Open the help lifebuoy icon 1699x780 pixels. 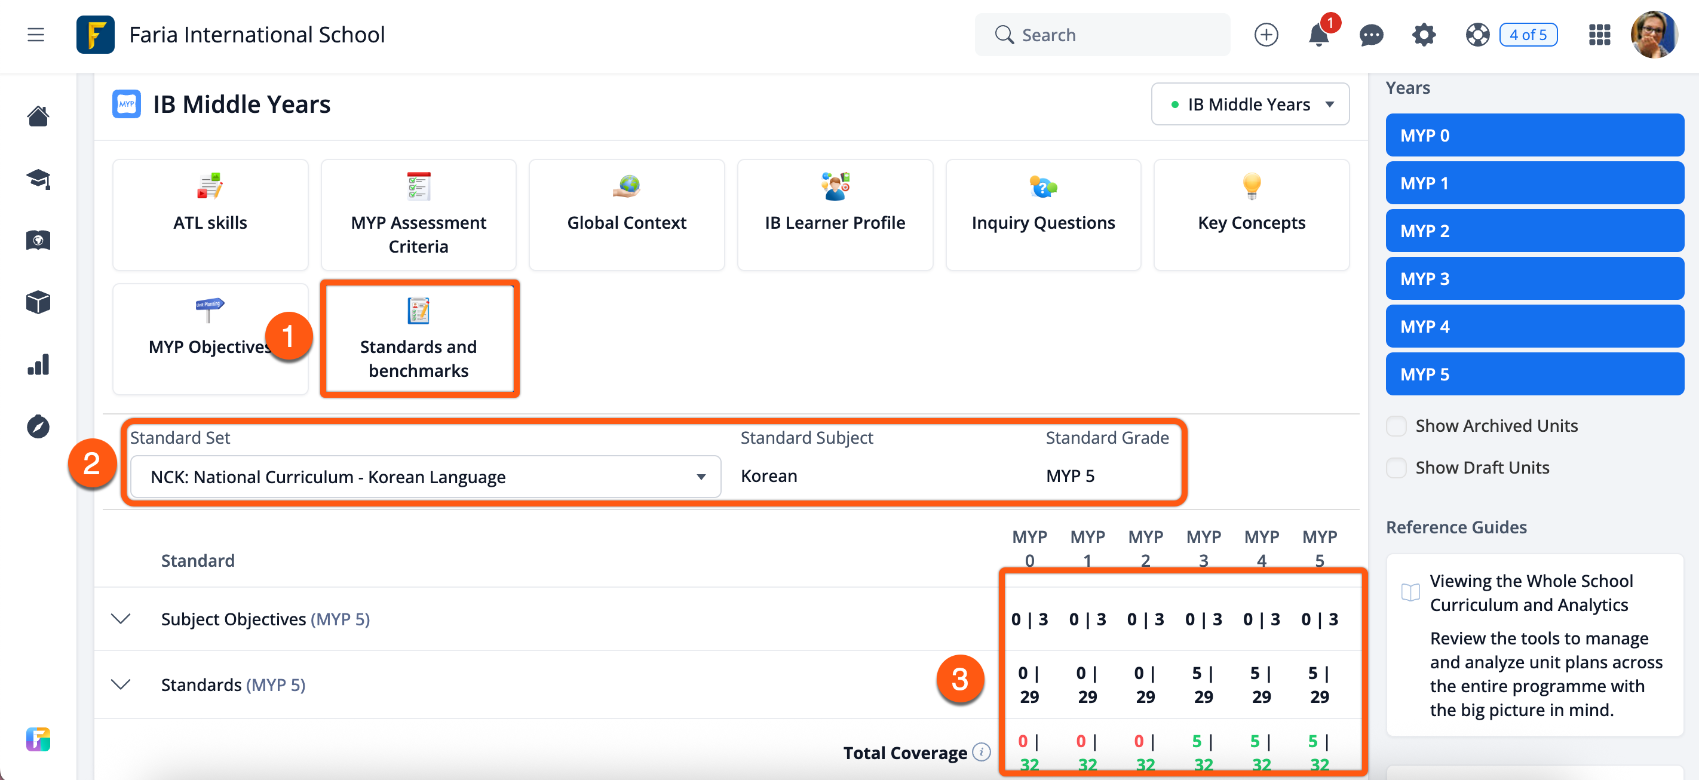pos(1477,35)
